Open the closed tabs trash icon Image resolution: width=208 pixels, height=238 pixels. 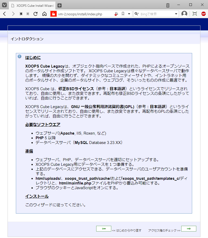(168, 5)
